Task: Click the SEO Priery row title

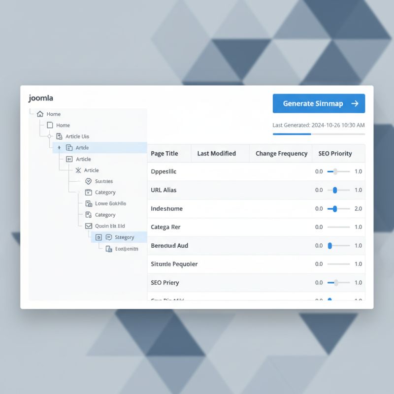Action: point(165,283)
